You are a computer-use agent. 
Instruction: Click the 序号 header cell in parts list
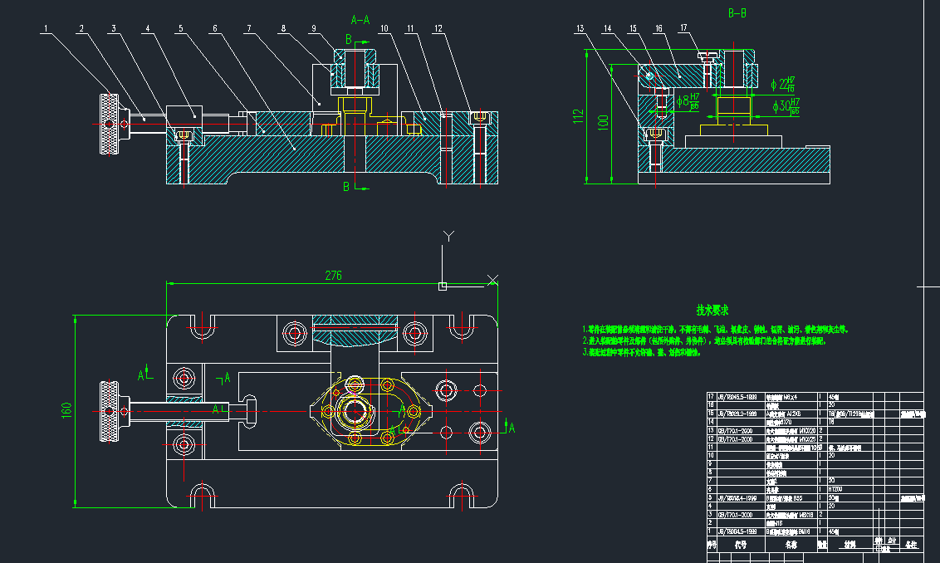coord(712,545)
